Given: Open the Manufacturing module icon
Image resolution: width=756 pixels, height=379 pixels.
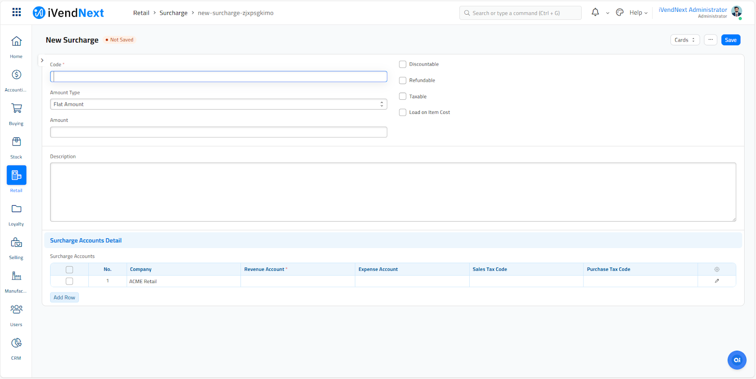Looking at the screenshot, I should 17,276.
